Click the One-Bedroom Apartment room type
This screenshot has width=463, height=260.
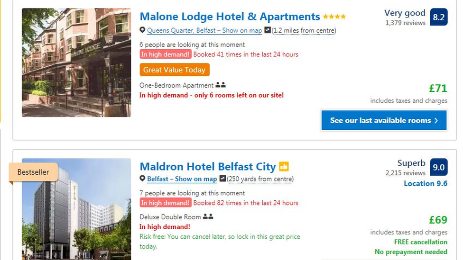coord(176,86)
